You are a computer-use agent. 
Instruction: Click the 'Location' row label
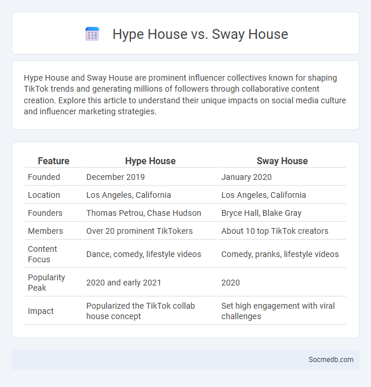[x=44, y=195]
